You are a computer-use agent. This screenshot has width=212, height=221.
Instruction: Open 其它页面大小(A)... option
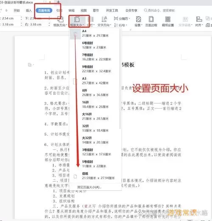(89, 187)
